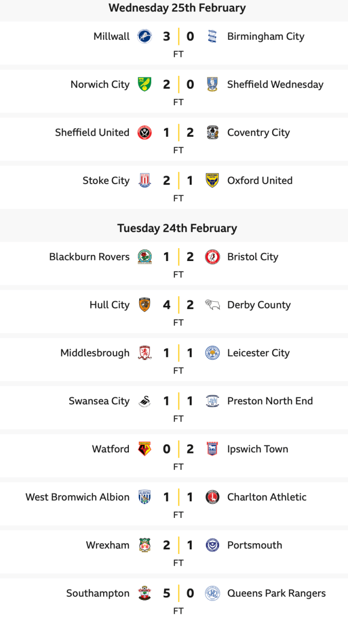This screenshot has width=348, height=619.
Task: Open the West Bromwich Albion team link
Action: point(77,497)
